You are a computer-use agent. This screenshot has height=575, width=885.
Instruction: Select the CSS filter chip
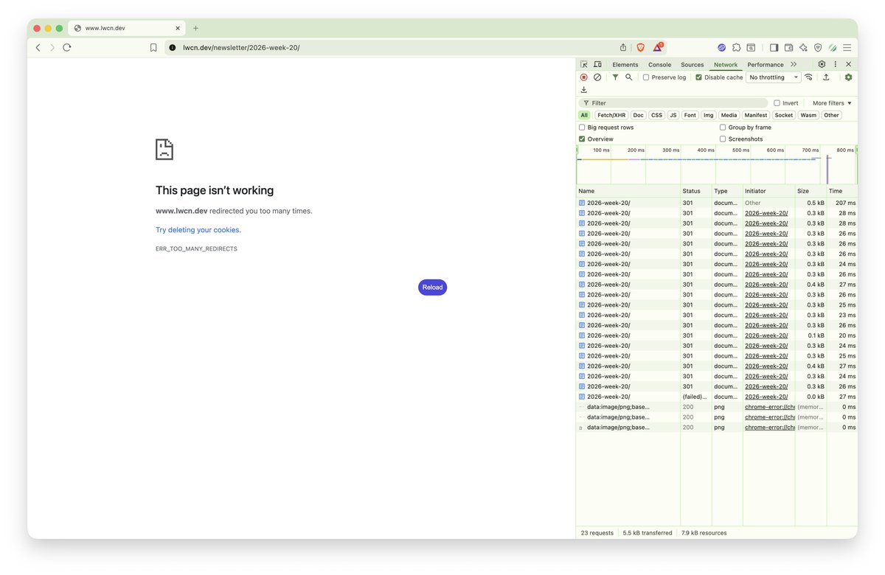pos(656,115)
